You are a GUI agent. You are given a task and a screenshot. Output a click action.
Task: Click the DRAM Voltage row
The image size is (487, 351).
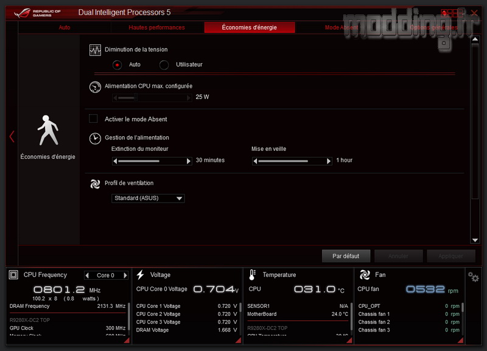click(x=186, y=330)
